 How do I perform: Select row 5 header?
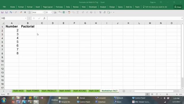click(x=2, y=42)
